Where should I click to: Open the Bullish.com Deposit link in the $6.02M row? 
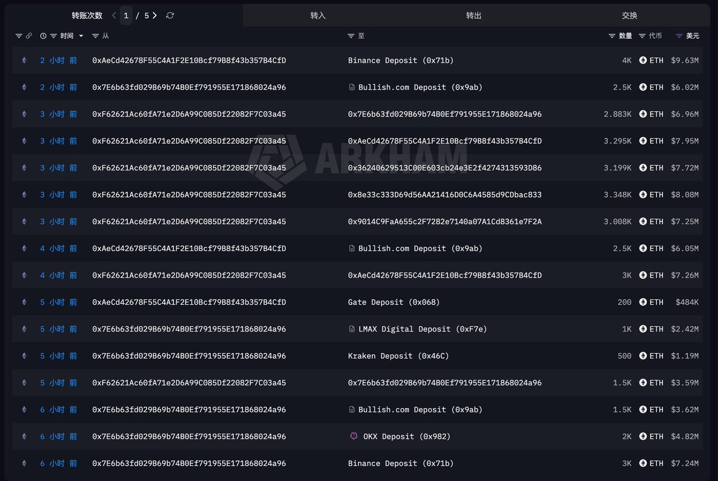point(421,87)
